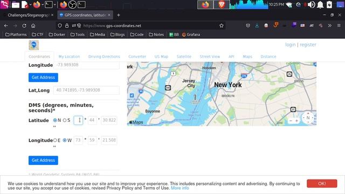The width and height of the screenshot is (345, 194).
Task: Switch to Brave window in taskbar
Action: 222,5
